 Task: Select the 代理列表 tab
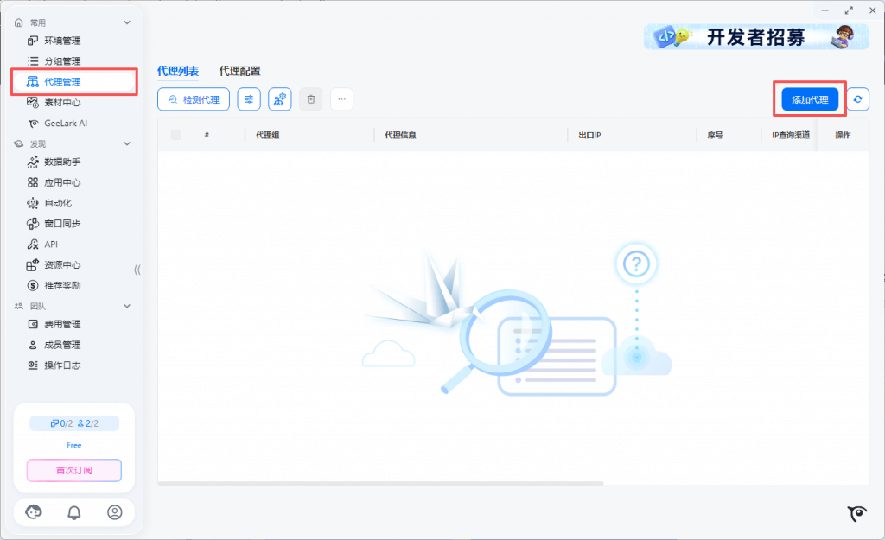pyautogui.click(x=178, y=72)
